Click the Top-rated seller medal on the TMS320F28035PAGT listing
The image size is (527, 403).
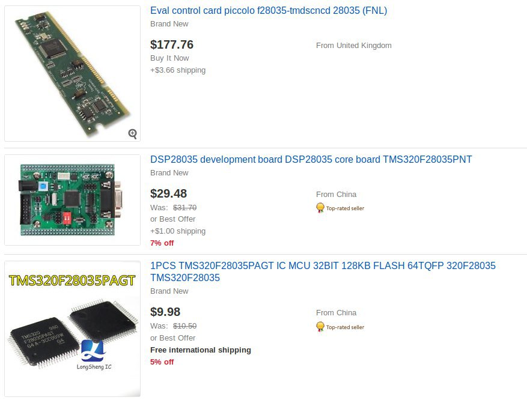(320, 327)
